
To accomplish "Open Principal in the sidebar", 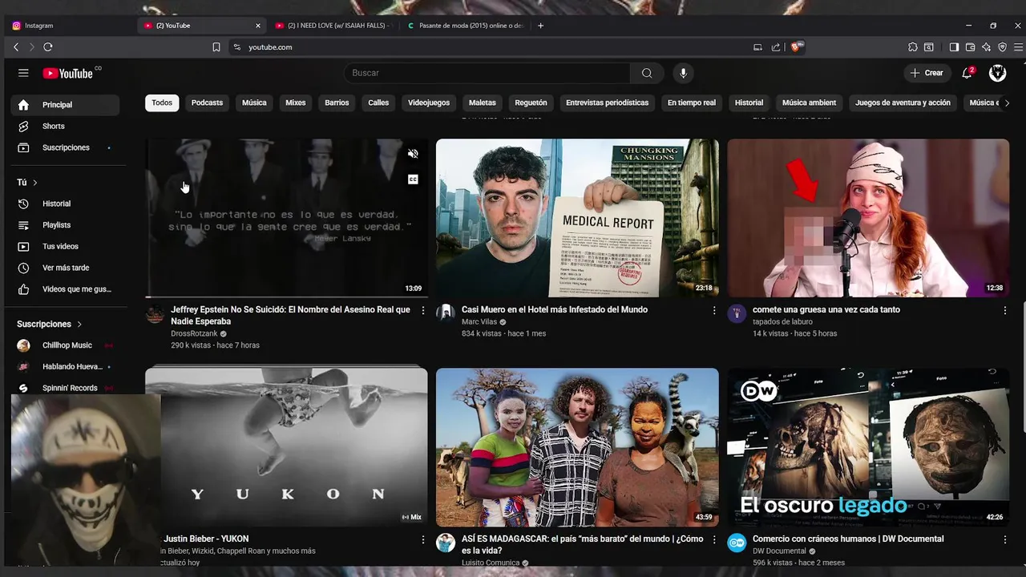I will 65,105.
